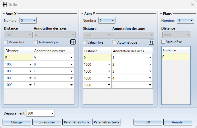Check Valeur fixe in the Plans section

[163, 42]
